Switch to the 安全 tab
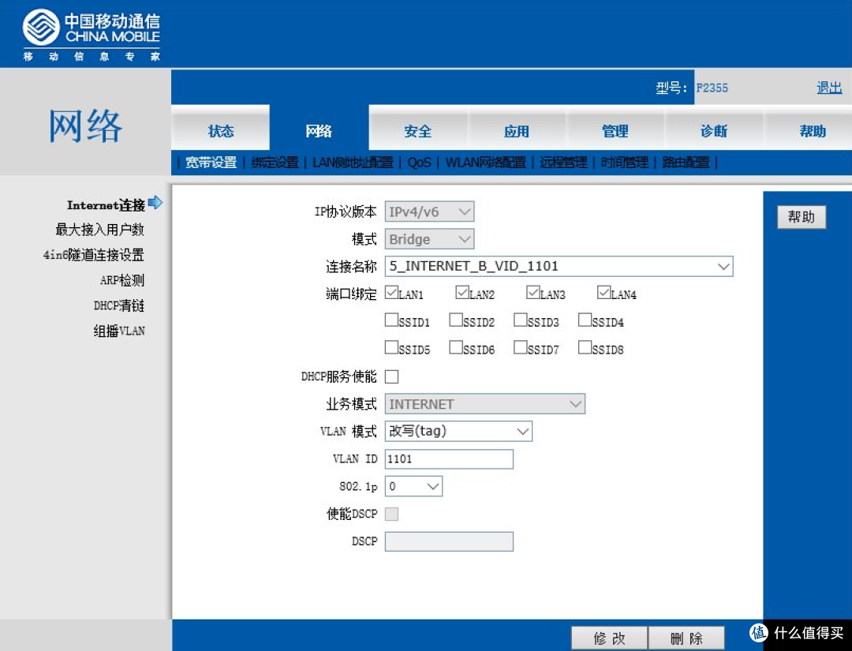852x651 pixels. click(418, 130)
